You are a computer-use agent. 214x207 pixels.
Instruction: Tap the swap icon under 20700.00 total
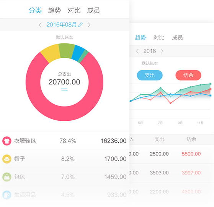click(x=64, y=90)
